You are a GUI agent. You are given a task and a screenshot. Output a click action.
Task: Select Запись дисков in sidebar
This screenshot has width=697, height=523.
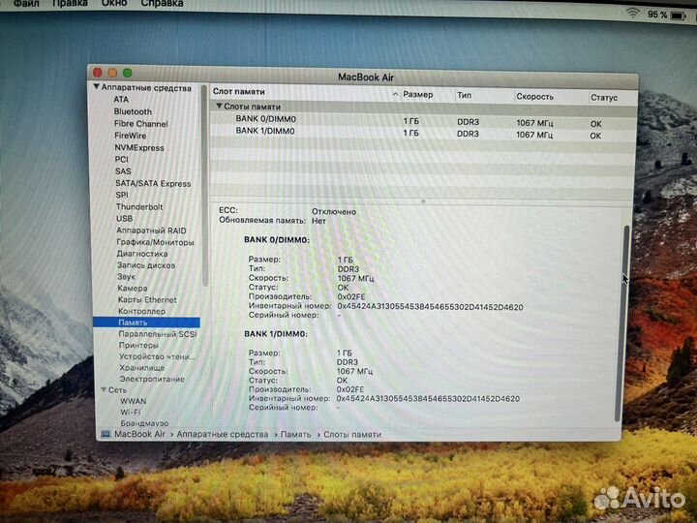146,265
